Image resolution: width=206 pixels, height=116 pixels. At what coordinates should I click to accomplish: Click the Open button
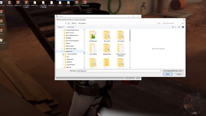tap(168, 74)
